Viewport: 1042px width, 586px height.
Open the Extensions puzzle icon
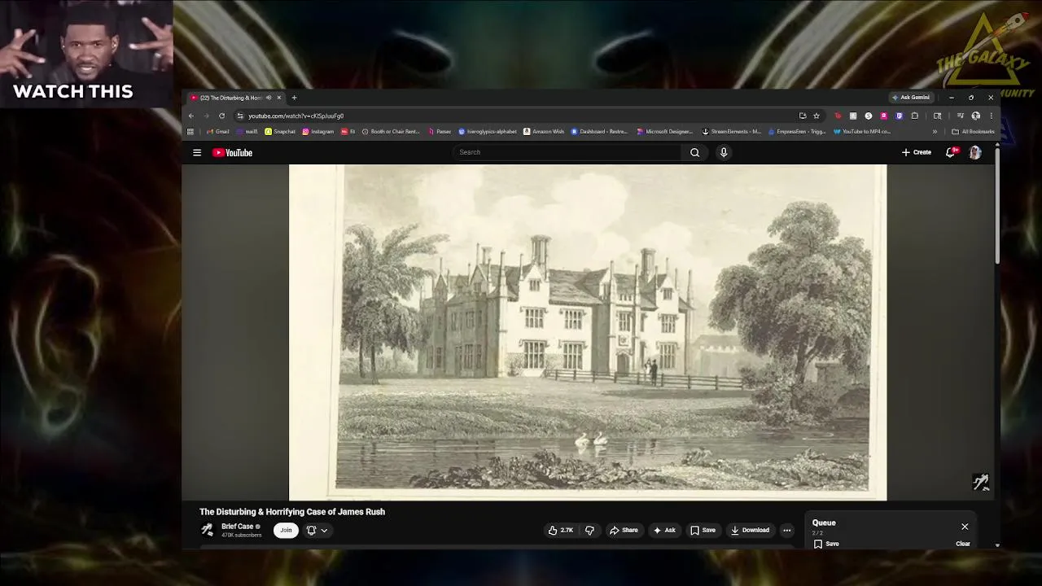[x=915, y=116]
